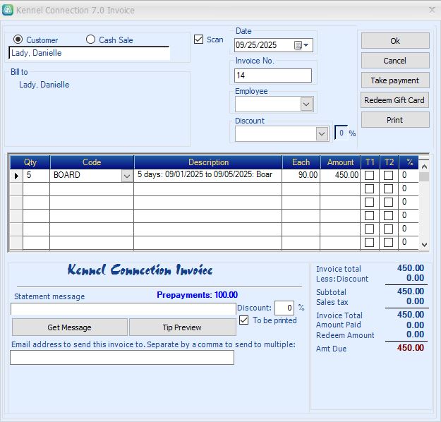Click the Get Message button
This screenshot has height=422, width=441.
click(69, 327)
